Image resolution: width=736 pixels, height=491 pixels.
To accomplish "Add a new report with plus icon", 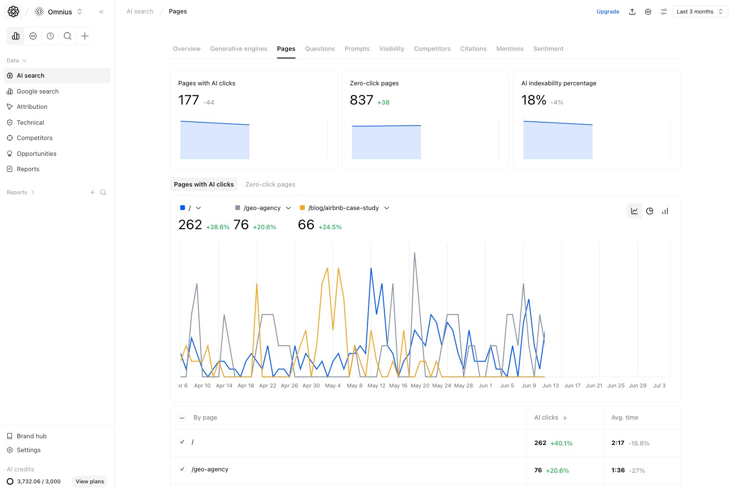I will pos(92,192).
